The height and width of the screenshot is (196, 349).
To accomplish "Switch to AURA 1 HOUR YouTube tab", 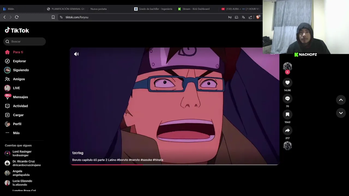I will tap(241, 9).
